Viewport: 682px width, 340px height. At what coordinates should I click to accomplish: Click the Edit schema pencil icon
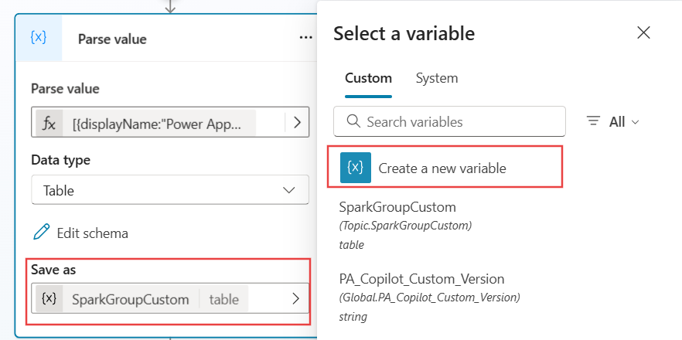42,233
